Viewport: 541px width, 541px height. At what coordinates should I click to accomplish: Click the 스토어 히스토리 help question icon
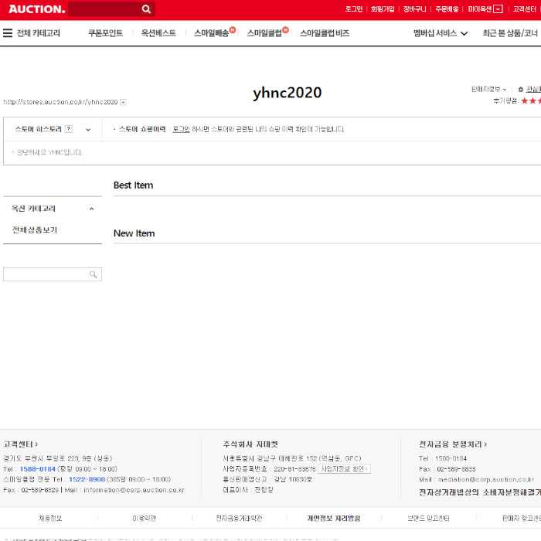pyautogui.click(x=69, y=129)
